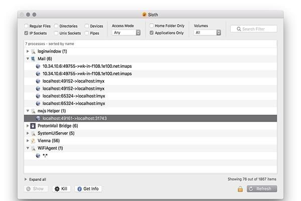
Task: Enable the Regular Files checkbox
Action: (26, 26)
